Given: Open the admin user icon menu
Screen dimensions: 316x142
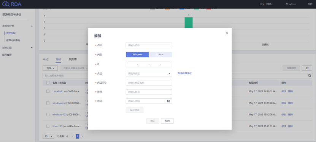Looking at the screenshot, I should (287, 4).
